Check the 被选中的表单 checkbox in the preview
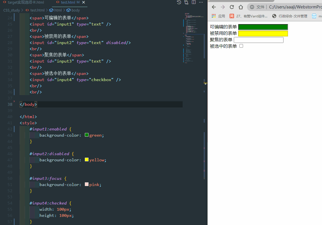The image size is (322, 225). tap(241, 46)
